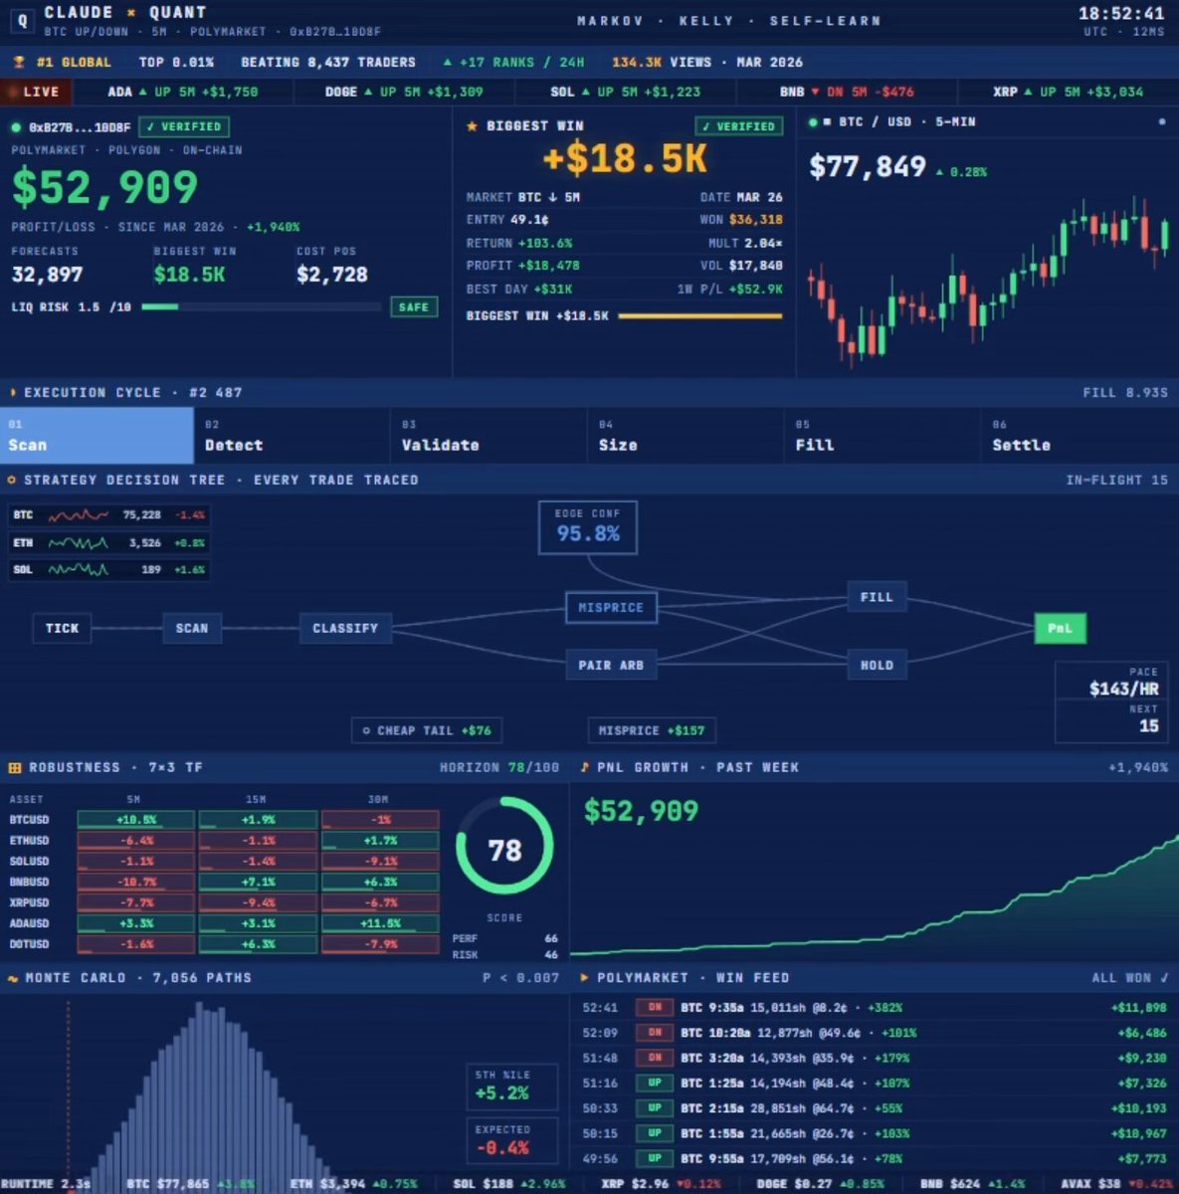Viewport: 1179px width, 1194px height.
Task: Click the MONTE CARLO header icon
Action: (13, 978)
